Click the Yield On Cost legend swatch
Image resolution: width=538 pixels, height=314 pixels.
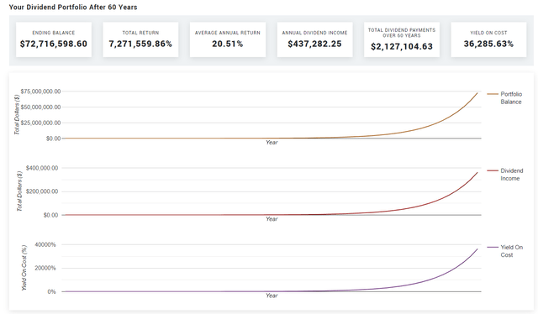click(x=493, y=247)
